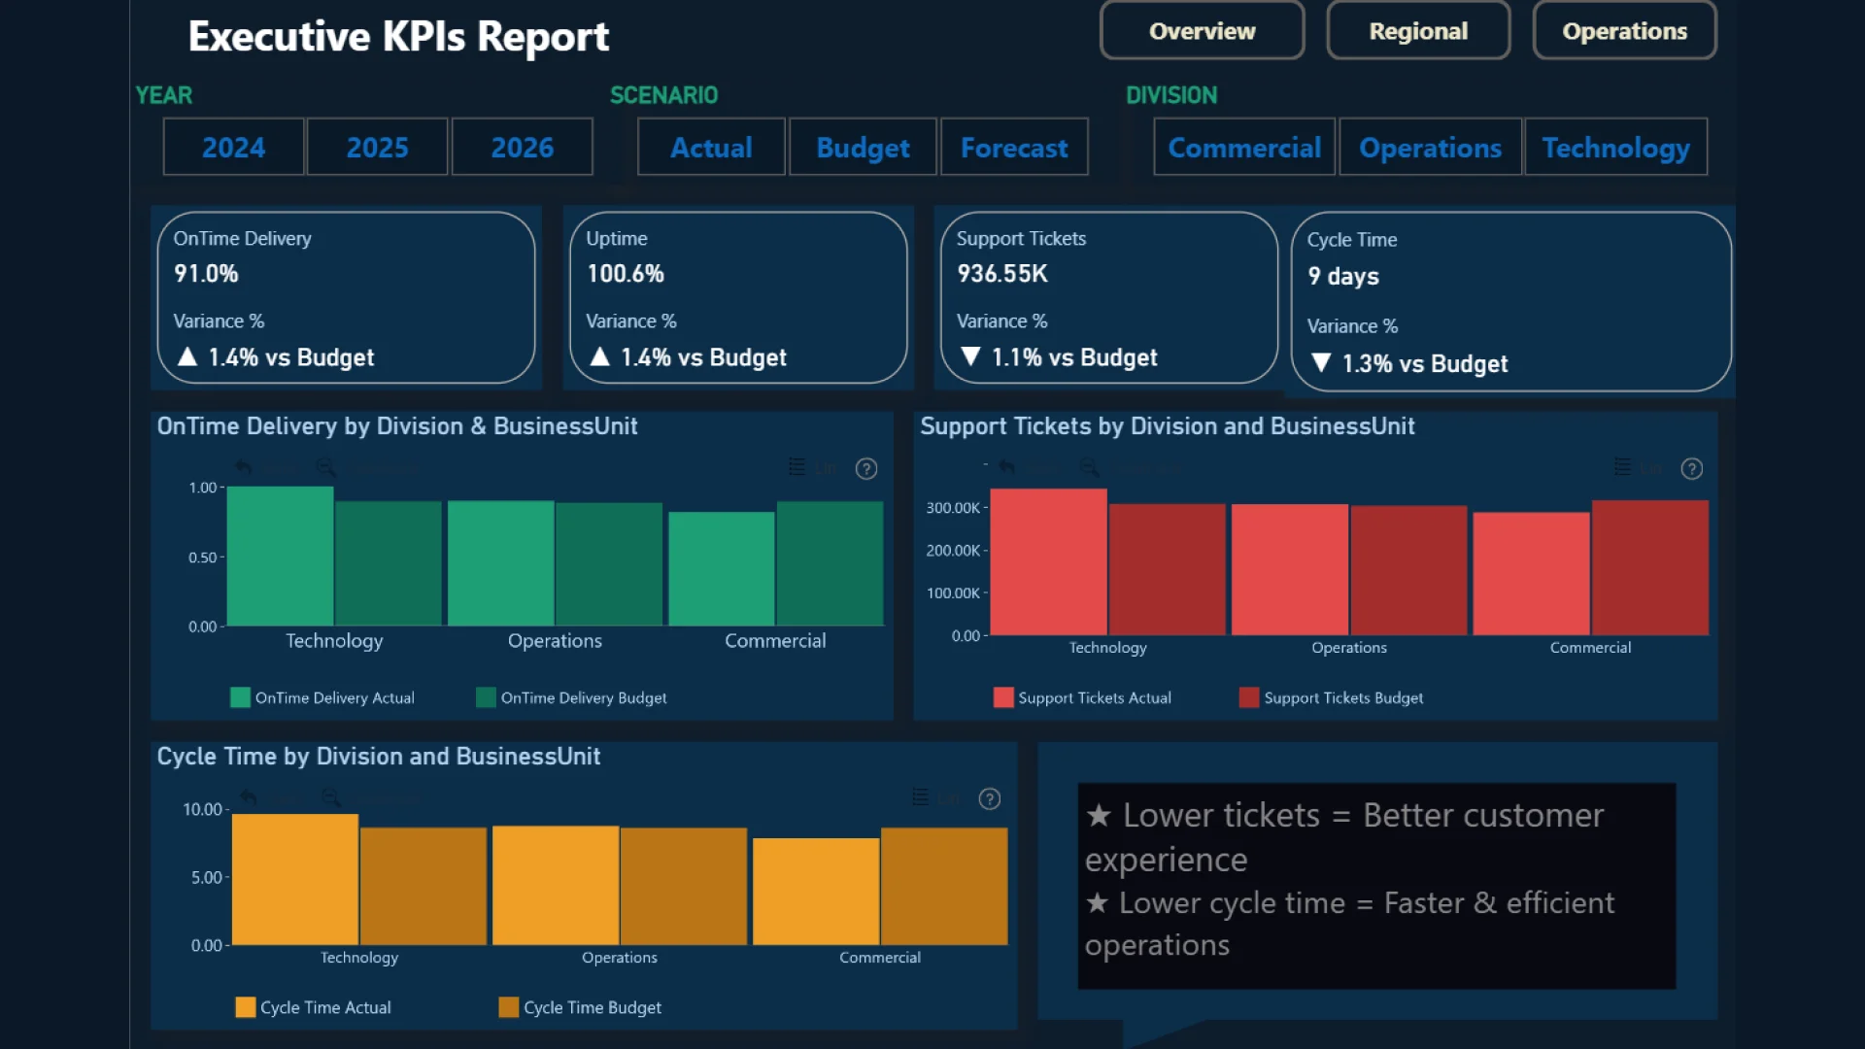Screen dimensions: 1865x1049
Task: Click help icon on Cycle Time chart
Action: click(989, 798)
